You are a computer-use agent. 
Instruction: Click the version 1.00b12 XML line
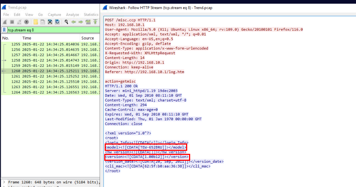pyautogui.click(x=147, y=157)
